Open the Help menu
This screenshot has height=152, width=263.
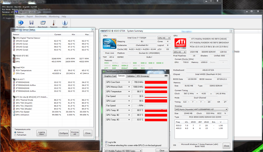(x=64, y=16)
